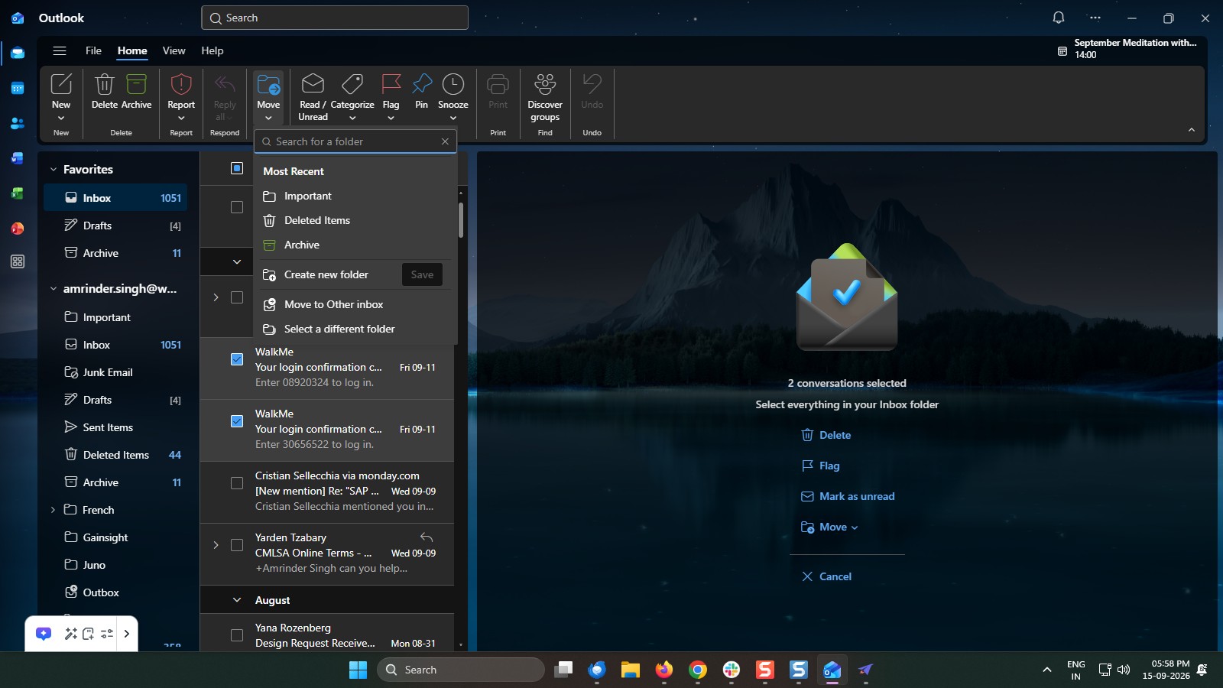Open the Report shield icon
This screenshot has width=1223, height=688.
coord(181,84)
